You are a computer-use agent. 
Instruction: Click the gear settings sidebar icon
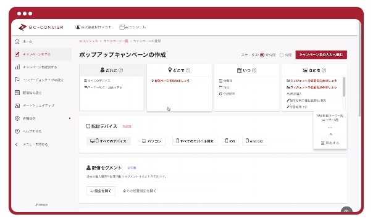point(17,118)
